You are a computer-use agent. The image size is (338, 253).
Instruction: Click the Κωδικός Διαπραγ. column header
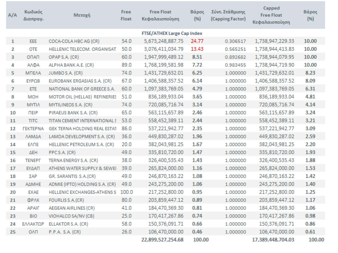coord(33,15)
